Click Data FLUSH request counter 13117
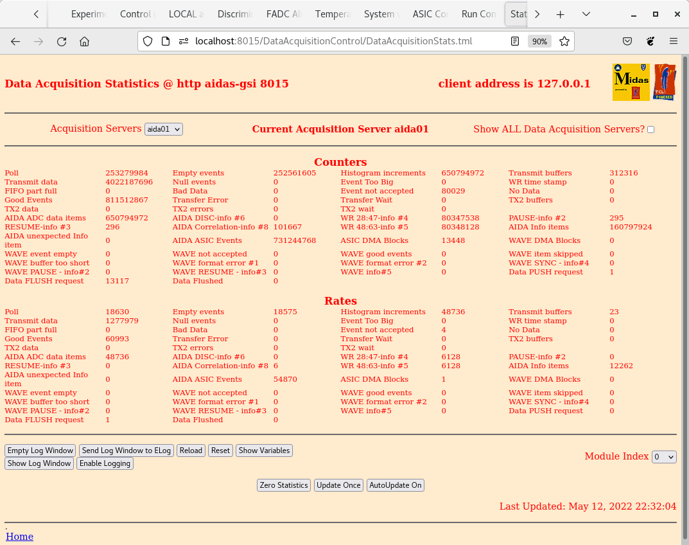The width and height of the screenshot is (689, 545). pyautogui.click(x=118, y=281)
